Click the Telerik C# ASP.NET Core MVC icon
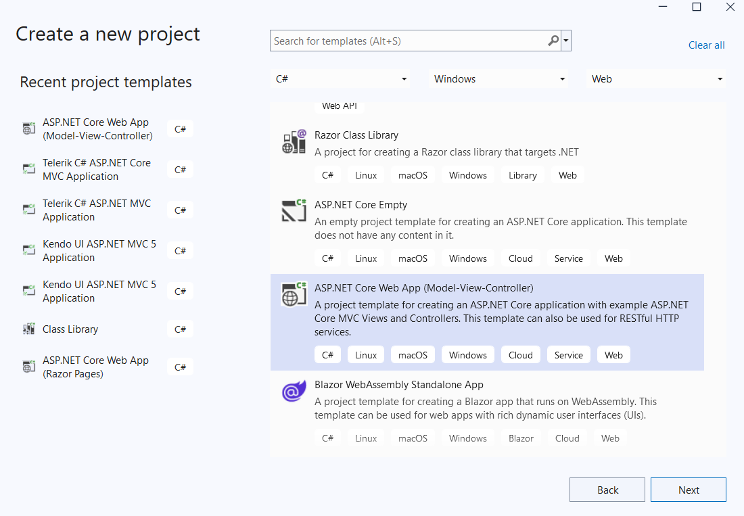Image resolution: width=744 pixels, height=516 pixels. 28,169
